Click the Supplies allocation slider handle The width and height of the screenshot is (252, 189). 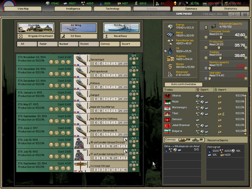click(221, 57)
